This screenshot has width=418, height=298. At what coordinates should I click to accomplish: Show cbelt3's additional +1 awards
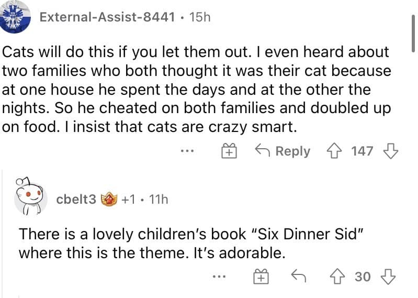[128, 199]
